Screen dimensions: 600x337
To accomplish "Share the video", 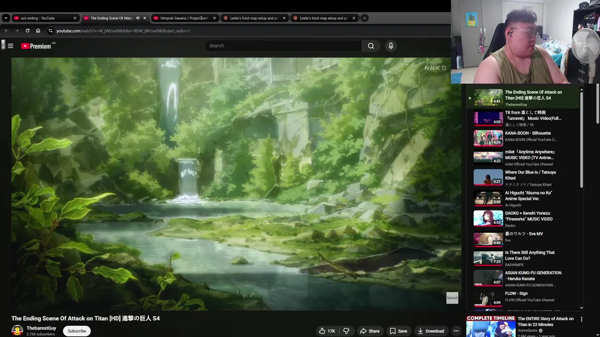I will coord(369,331).
